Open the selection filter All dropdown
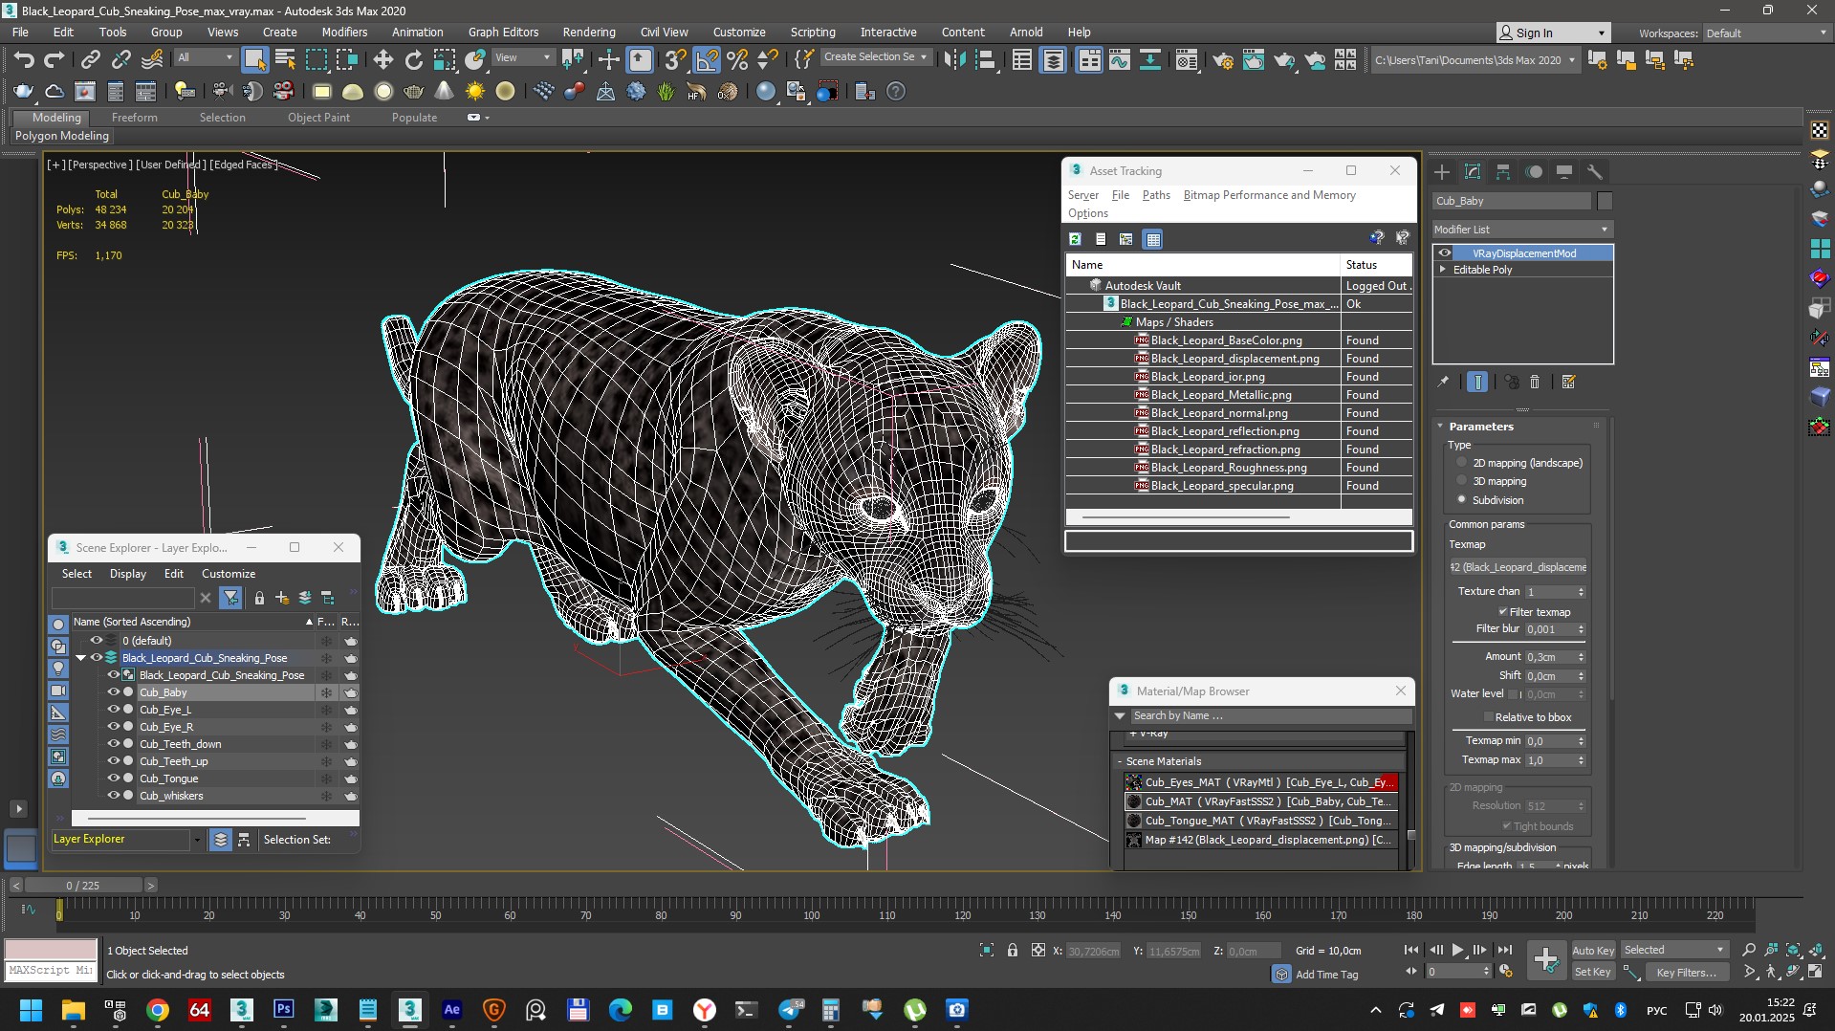The image size is (1835, 1031). [205, 58]
